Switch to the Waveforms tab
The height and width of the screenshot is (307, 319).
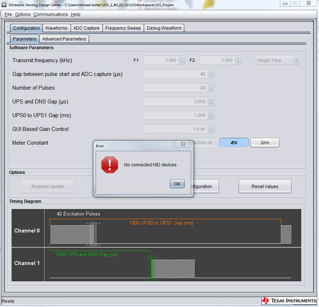coord(57,28)
